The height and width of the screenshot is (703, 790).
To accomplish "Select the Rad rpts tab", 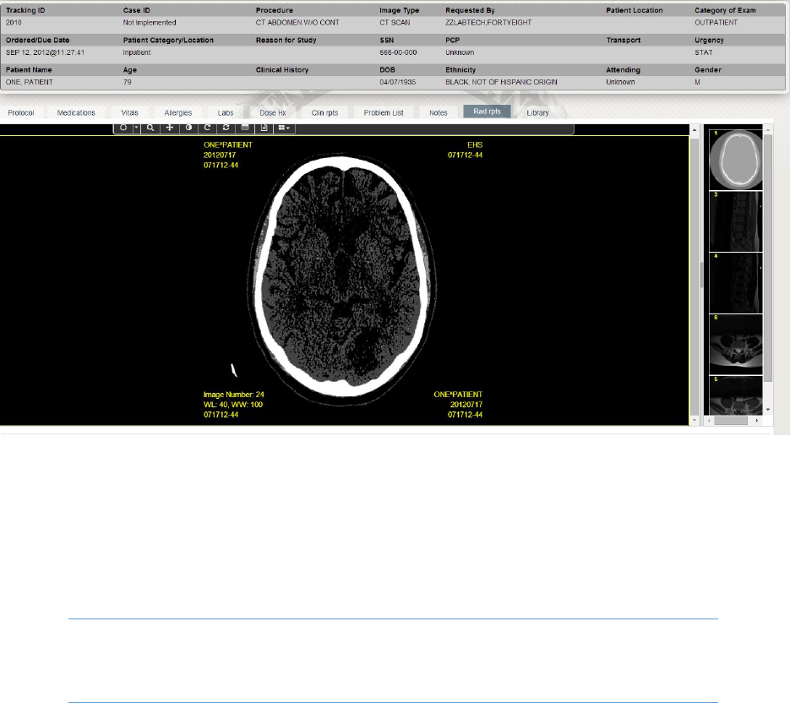I will (487, 112).
